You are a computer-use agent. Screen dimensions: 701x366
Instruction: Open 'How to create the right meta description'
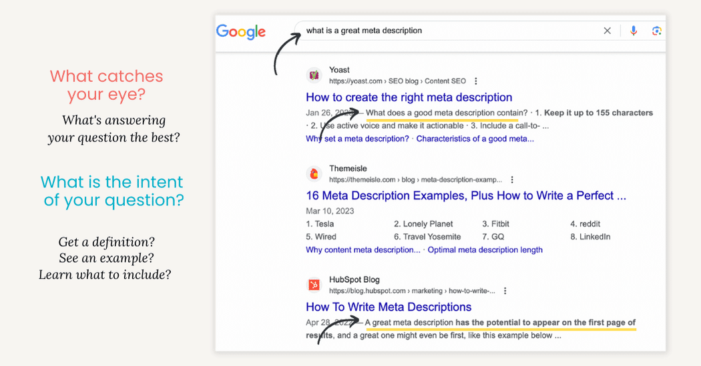tap(409, 97)
